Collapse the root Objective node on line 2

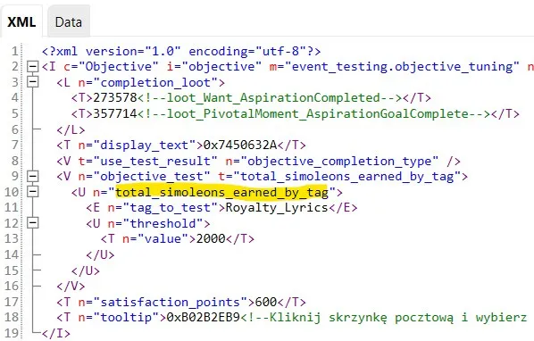pos(32,66)
